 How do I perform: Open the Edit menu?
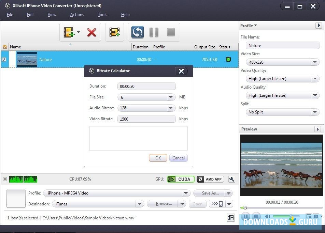point(30,15)
